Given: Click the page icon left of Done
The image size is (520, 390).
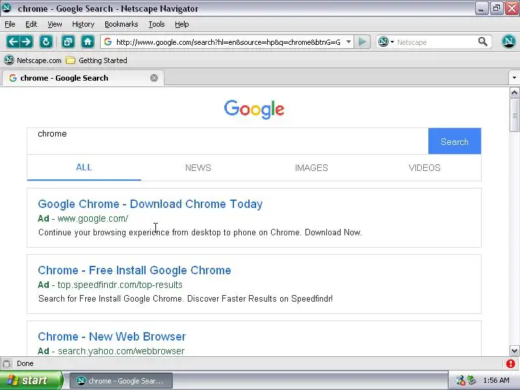Looking at the screenshot, I should click(6, 363).
